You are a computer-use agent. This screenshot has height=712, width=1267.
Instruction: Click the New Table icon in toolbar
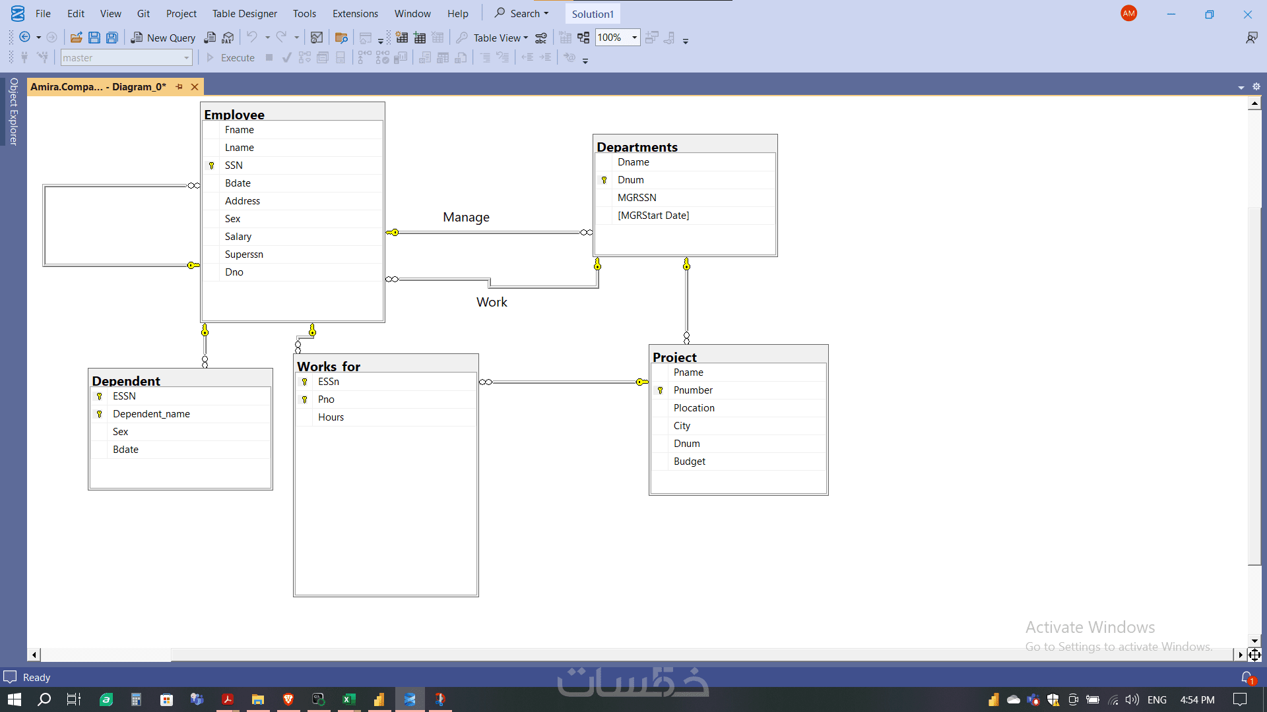[x=402, y=38]
